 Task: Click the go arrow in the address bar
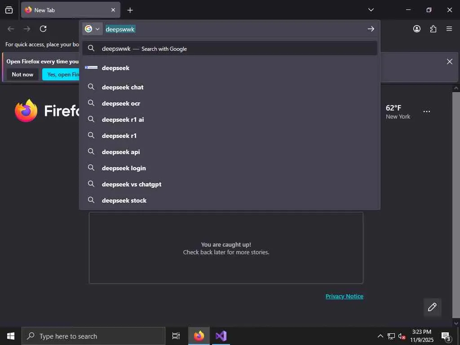pyautogui.click(x=371, y=29)
